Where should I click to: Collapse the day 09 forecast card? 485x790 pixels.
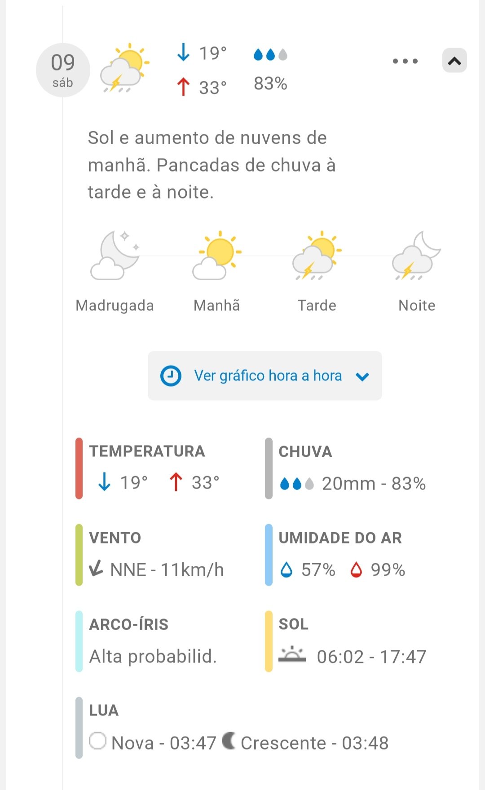click(x=454, y=61)
